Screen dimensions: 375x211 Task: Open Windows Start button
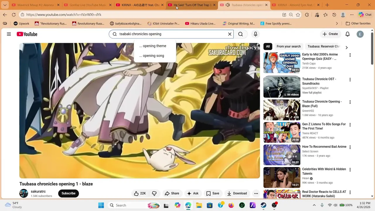click(101, 205)
